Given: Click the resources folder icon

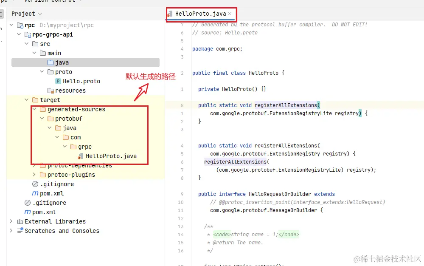Looking at the screenshot, I should [51, 91].
